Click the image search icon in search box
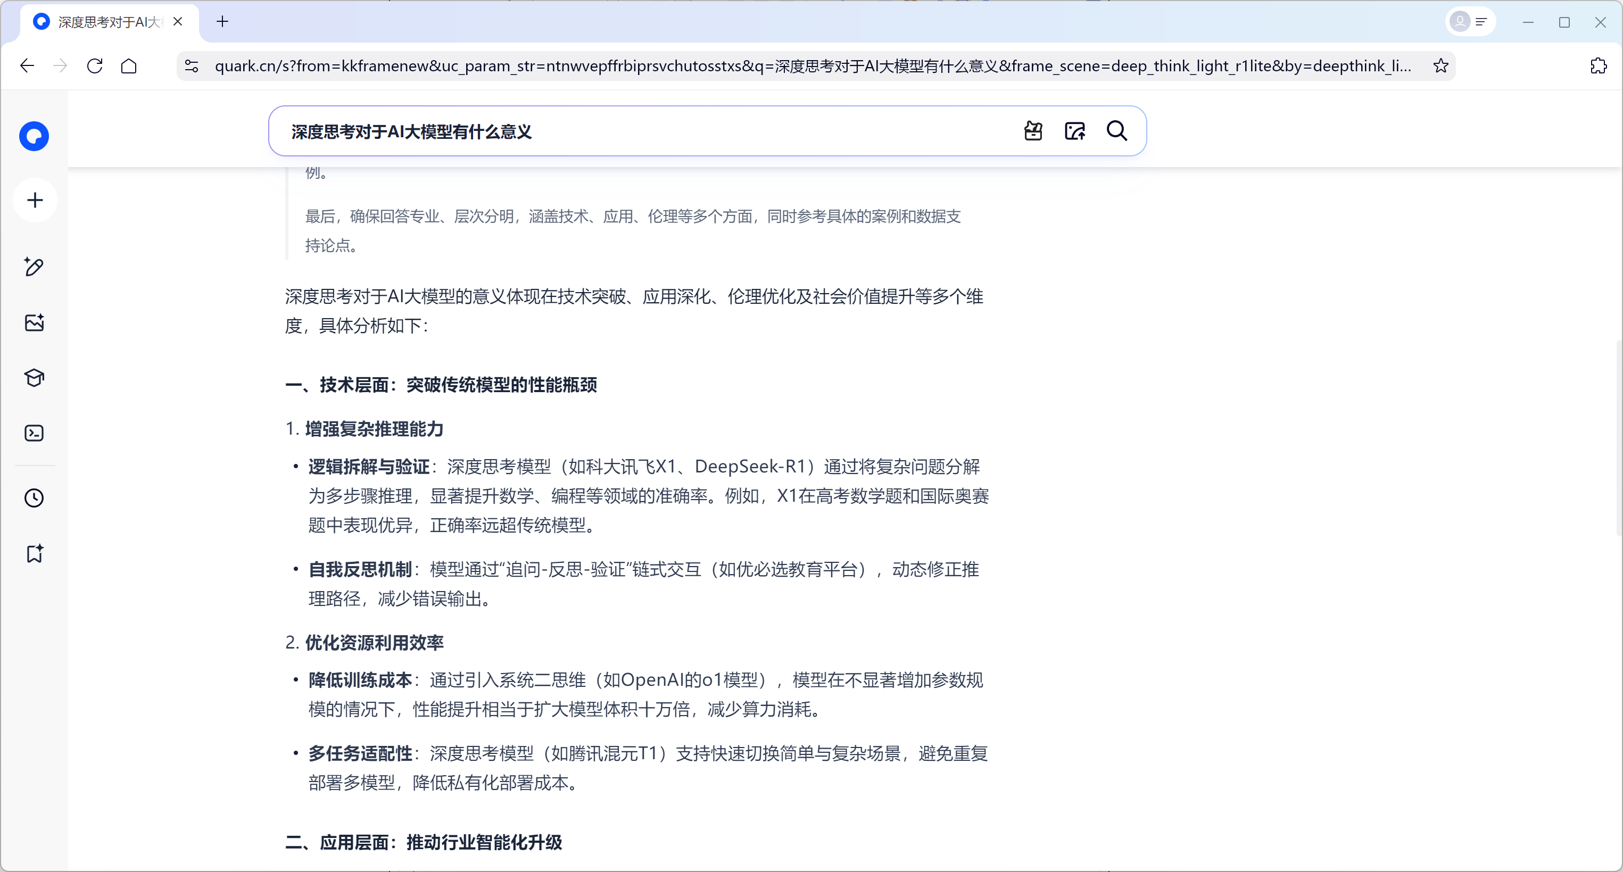The width and height of the screenshot is (1623, 872). pos(1075,131)
